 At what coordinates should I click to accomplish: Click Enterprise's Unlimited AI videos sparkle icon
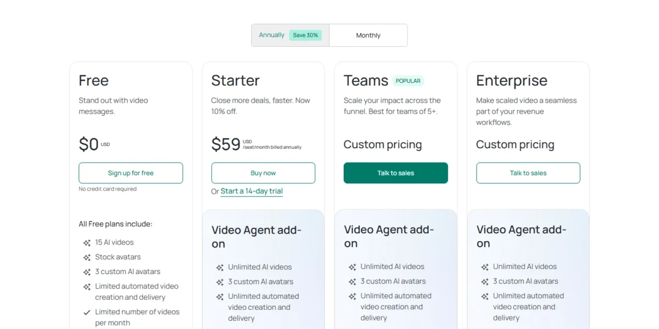point(484,267)
